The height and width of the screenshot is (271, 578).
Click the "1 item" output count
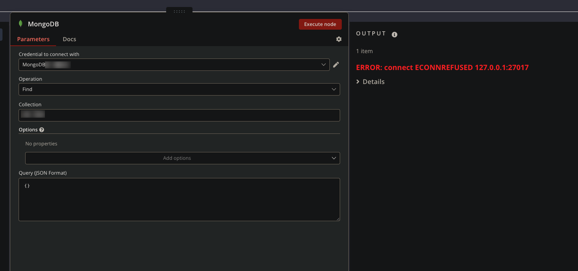pos(364,51)
